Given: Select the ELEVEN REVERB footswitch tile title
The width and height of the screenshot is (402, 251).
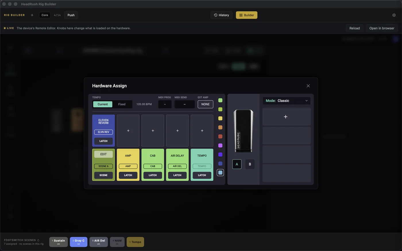Looking at the screenshot, I should 103,122.
